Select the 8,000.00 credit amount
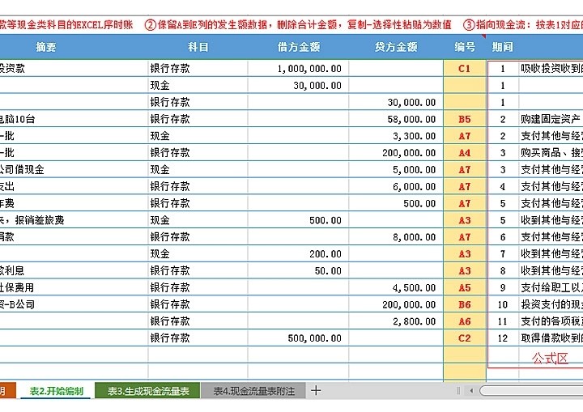This screenshot has height=412, width=583. click(396, 237)
